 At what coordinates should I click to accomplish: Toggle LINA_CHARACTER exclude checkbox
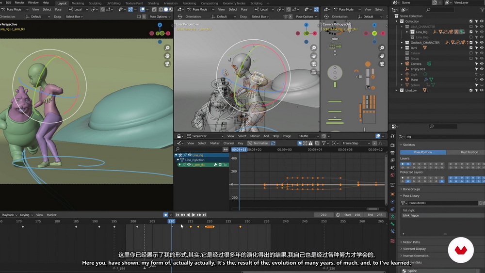[x=471, y=27]
